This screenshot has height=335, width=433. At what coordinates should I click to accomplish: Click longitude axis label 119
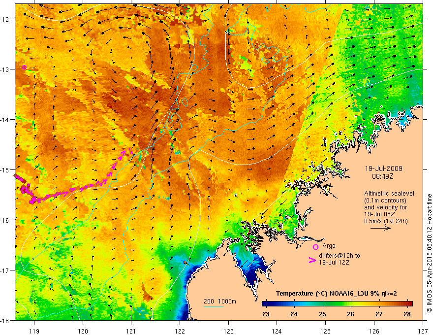tap(34, 331)
